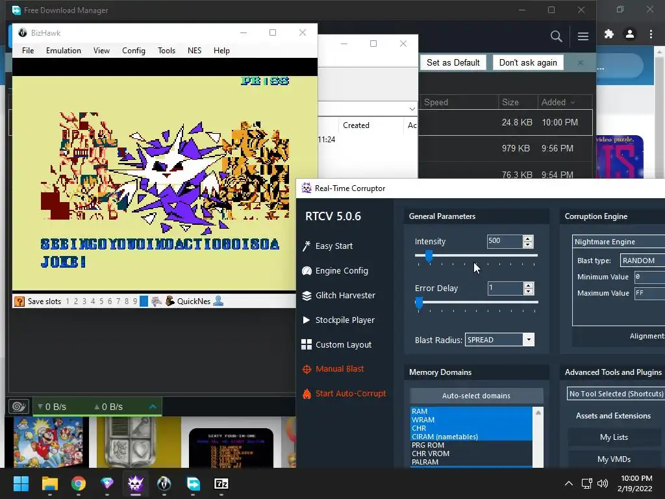Open the Chrome profile icon
Image resolution: width=665 pixels, height=499 pixels.
click(x=630, y=34)
